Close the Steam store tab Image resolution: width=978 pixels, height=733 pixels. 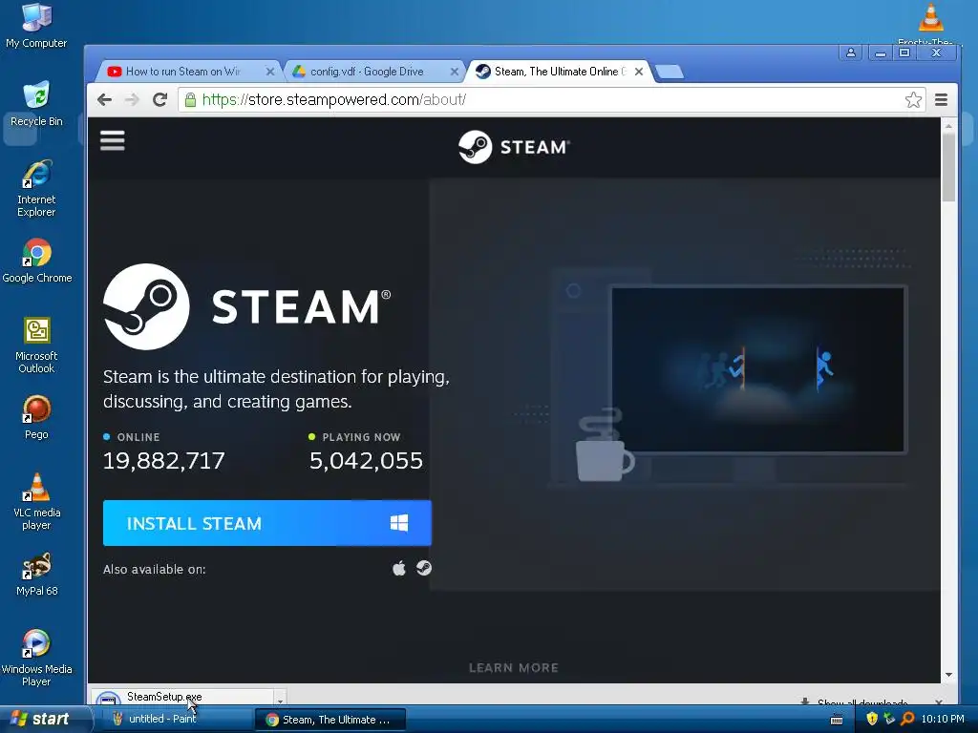click(639, 72)
